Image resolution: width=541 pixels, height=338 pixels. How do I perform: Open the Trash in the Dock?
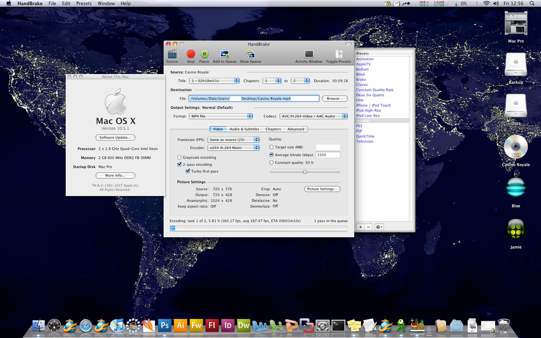pyautogui.click(x=504, y=325)
